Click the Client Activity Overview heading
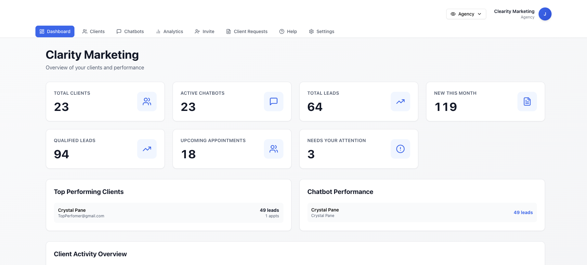The height and width of the screenshot is (265, 587). (x=90, y=254)
